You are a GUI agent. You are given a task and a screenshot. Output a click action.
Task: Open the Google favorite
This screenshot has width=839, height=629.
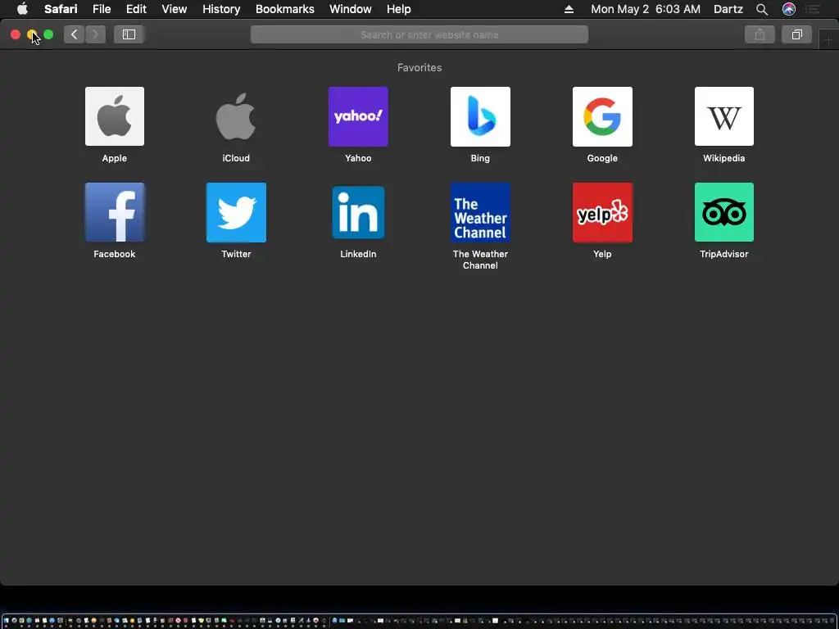click(602, 116)
